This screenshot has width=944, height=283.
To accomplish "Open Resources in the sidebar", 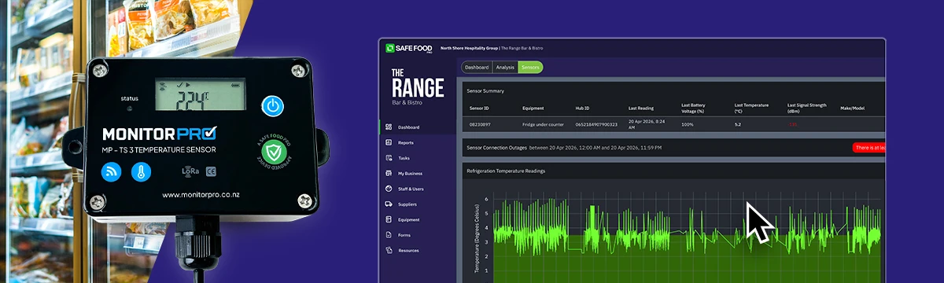I will tap(408, 251).
